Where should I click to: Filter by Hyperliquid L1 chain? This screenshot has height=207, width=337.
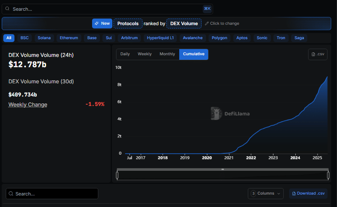point(160,38)
